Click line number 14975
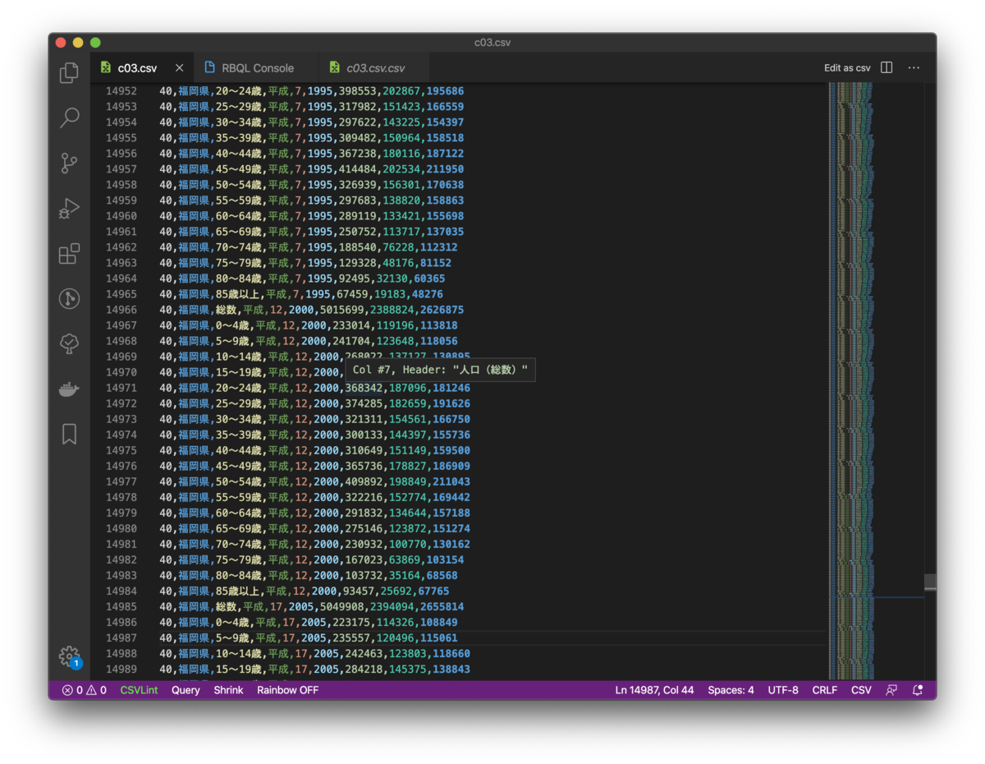The image size is (985, 764). click(121, 450)
